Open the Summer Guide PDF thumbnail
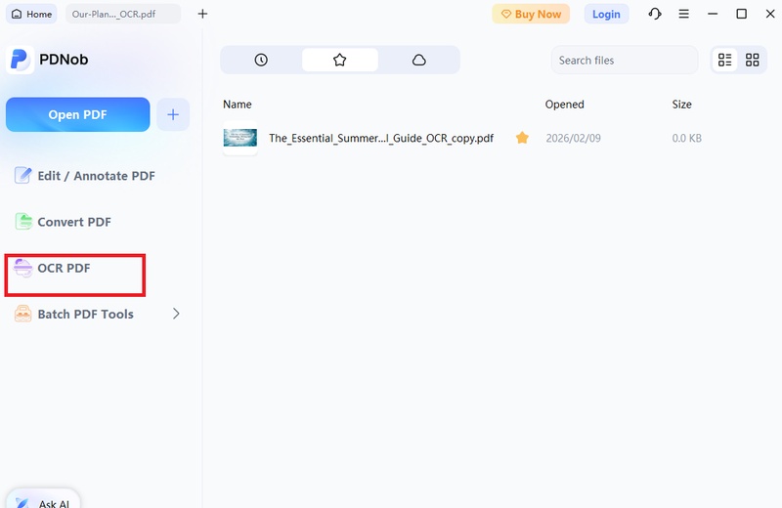Image resolution: width=782 pixels, height=508 pixels. tap(240, 138)
